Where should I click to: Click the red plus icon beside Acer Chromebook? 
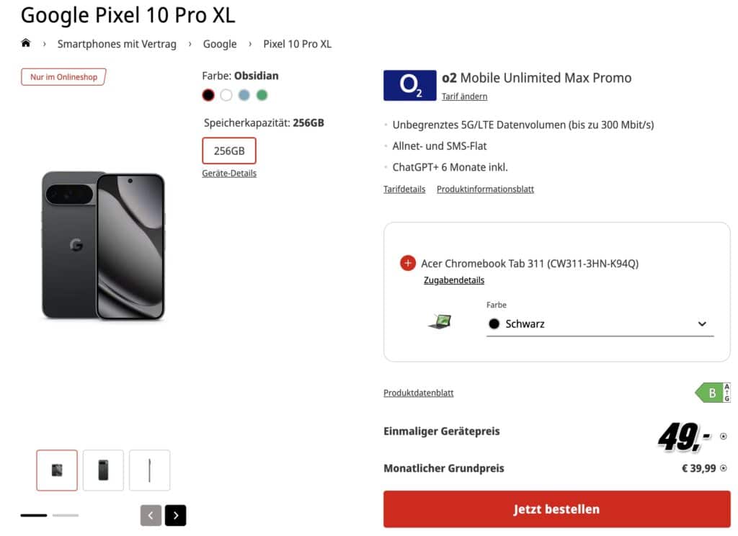click(408, 263)
